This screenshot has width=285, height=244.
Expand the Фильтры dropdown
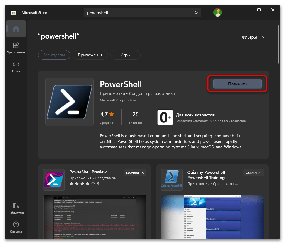click(x=248, y=37)
